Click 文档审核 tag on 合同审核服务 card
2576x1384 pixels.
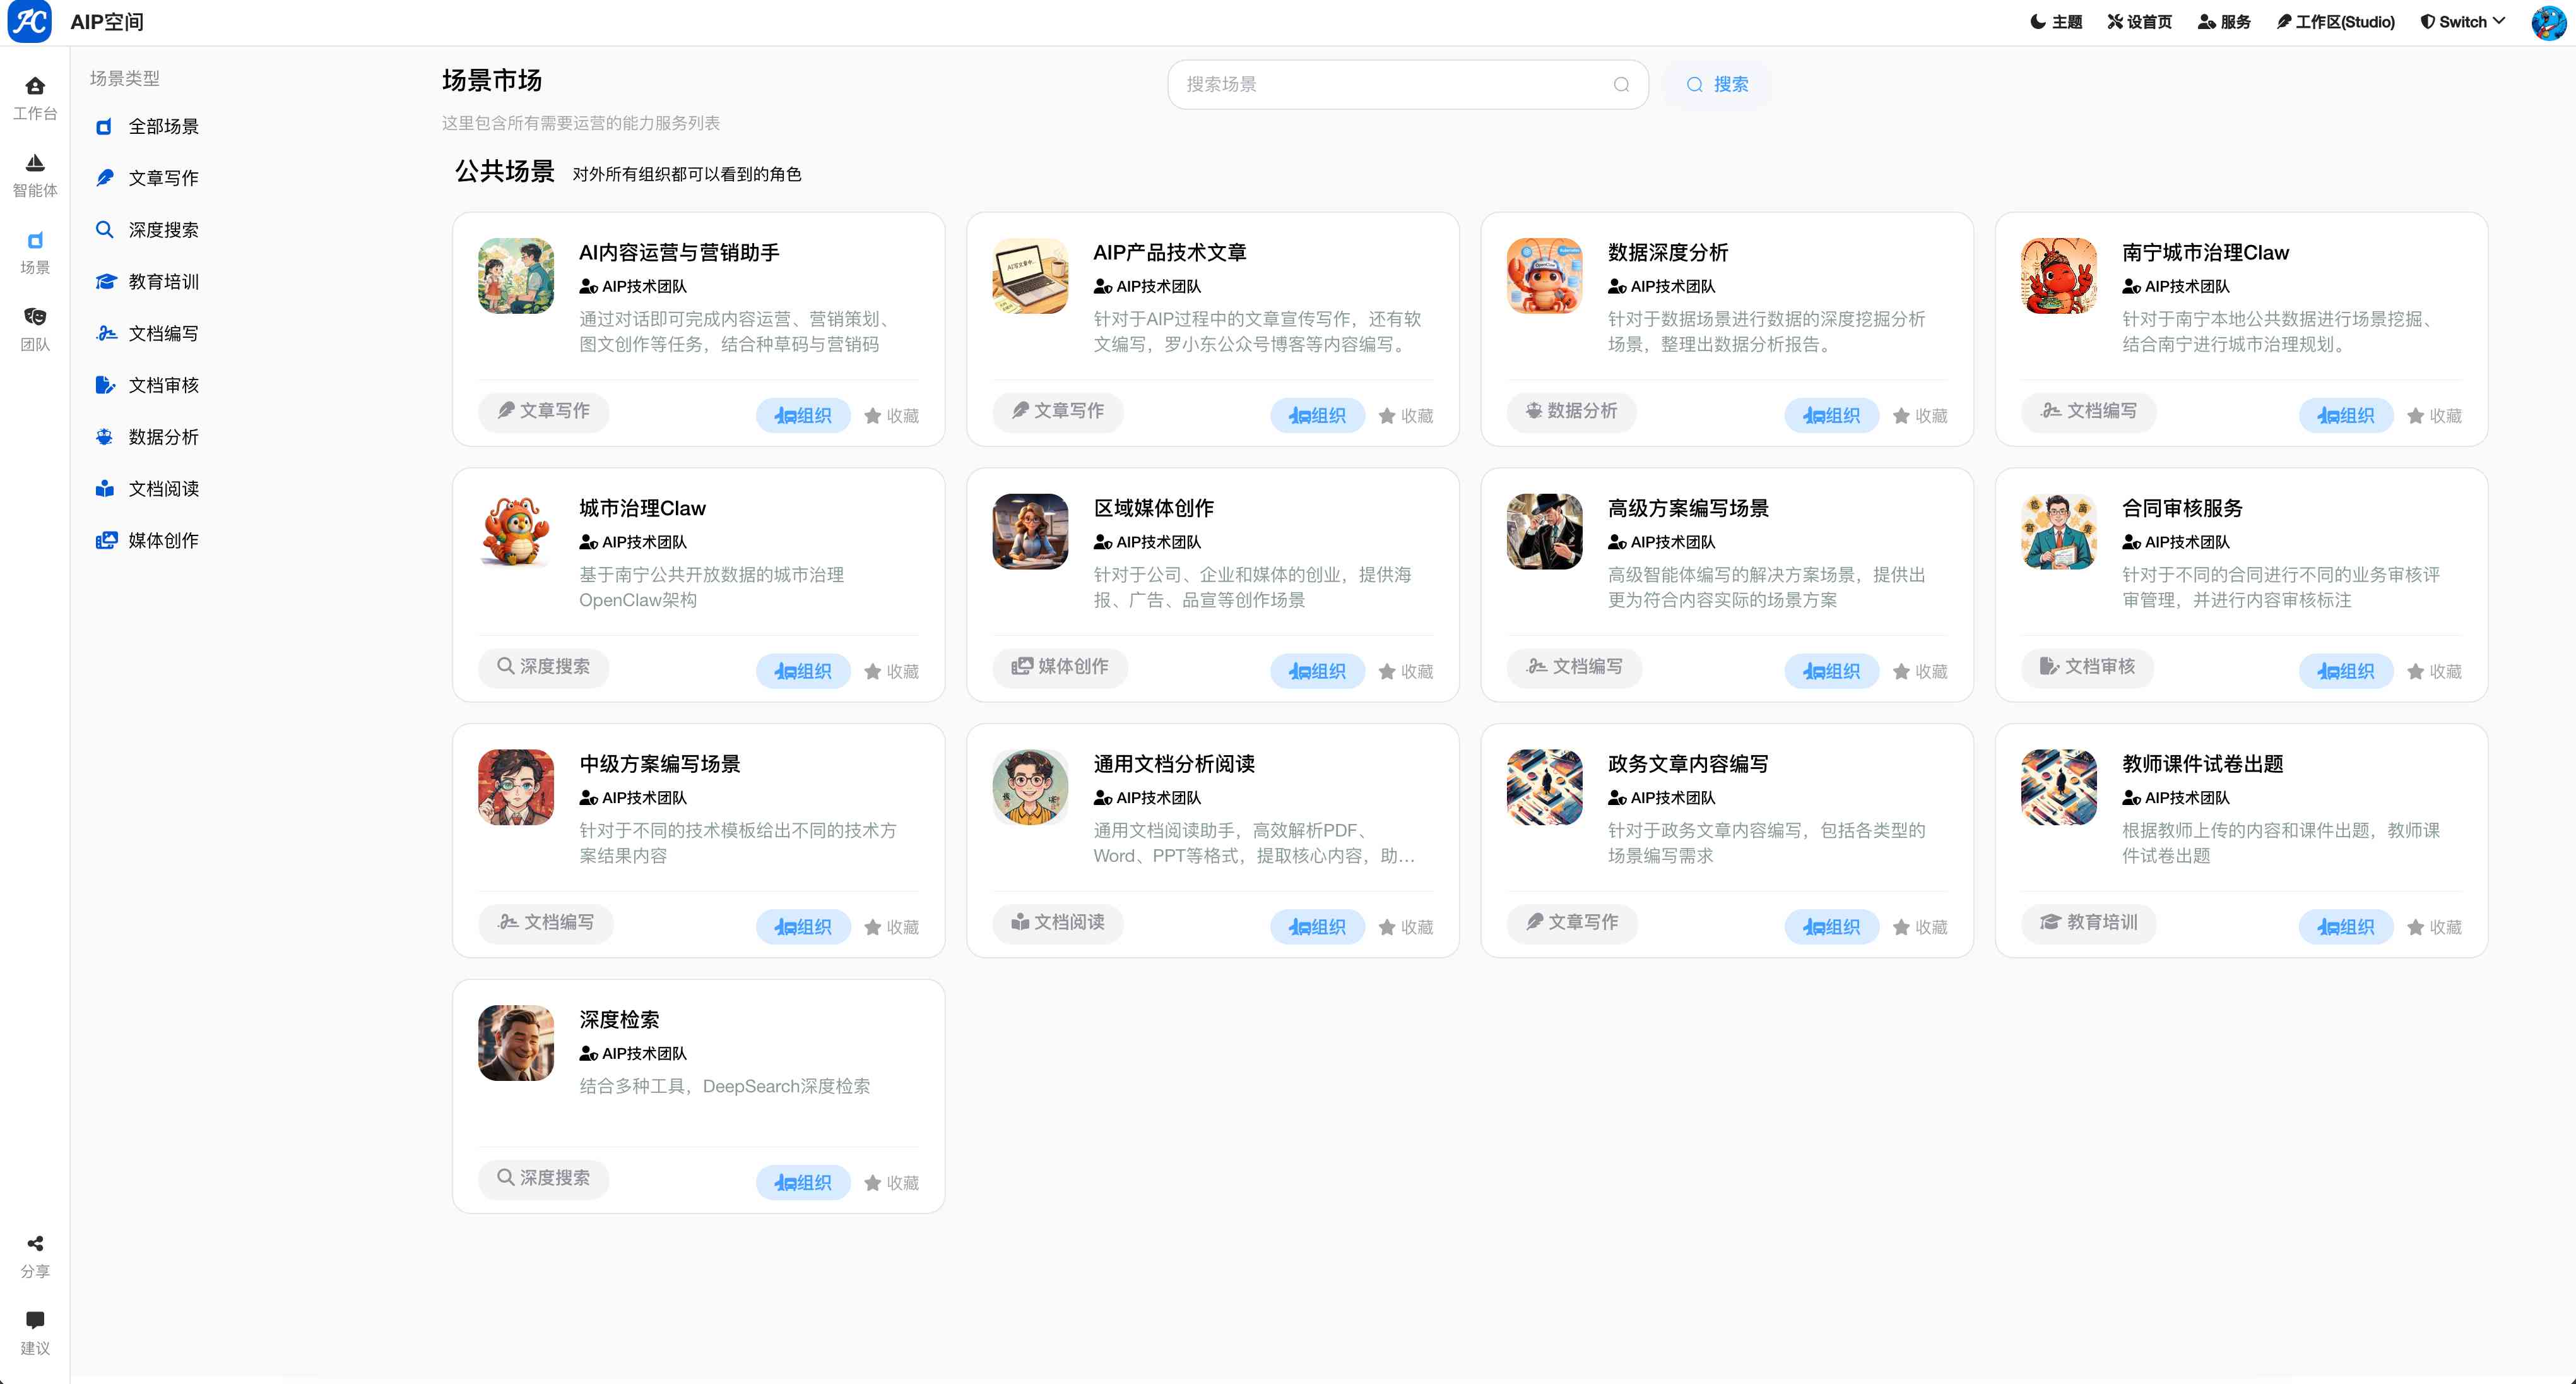click(x=2087, y=667)
